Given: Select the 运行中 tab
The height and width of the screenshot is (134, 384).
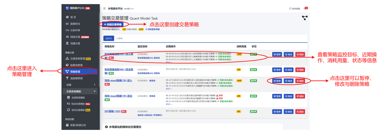Looking at the screenshot, I should 109,38.
